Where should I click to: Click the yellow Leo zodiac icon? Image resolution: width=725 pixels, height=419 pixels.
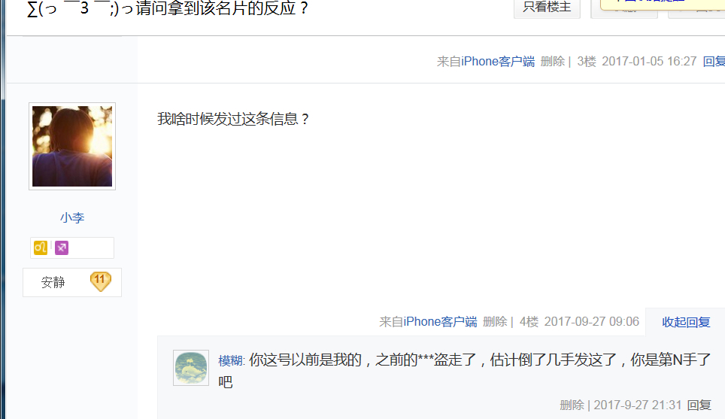[41, 248]
